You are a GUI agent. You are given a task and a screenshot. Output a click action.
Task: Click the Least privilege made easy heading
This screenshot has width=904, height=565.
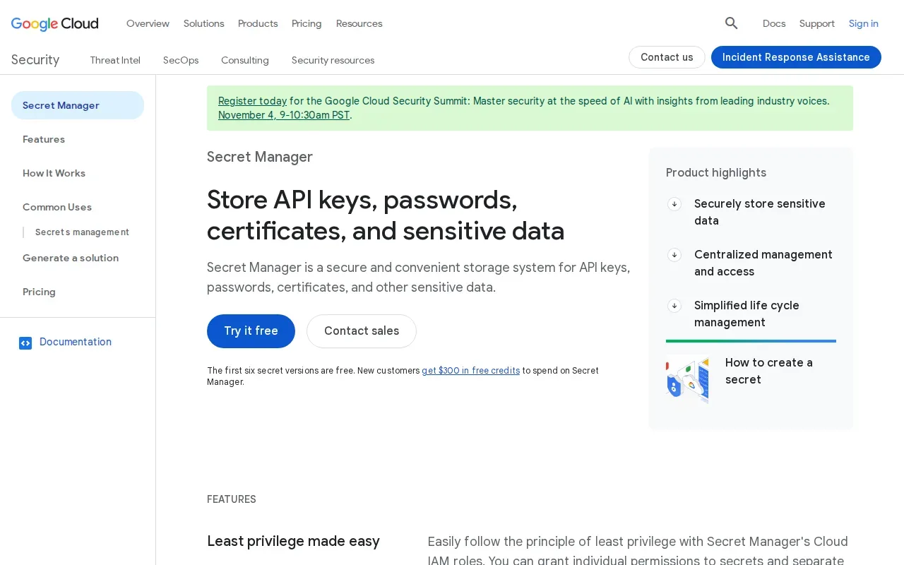point(293,541)
